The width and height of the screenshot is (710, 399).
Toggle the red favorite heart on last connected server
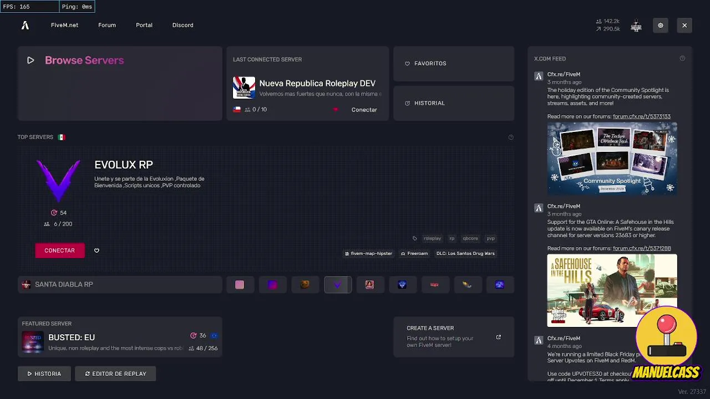point(336,110)
